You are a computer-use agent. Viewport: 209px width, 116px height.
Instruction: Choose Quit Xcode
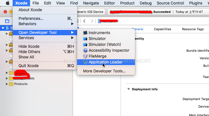45,66
